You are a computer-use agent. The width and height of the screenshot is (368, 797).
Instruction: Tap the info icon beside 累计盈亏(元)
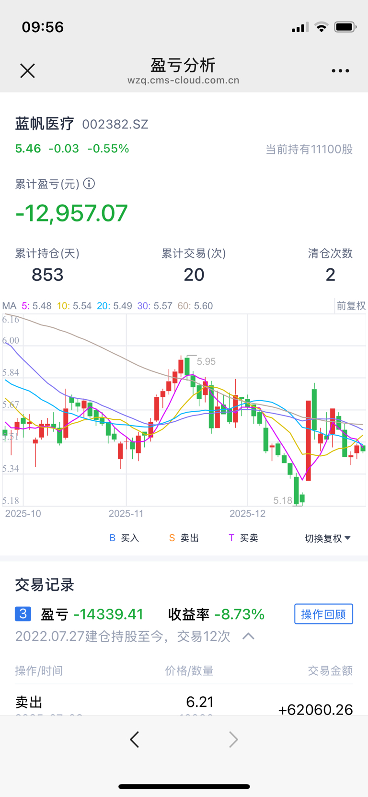point(89,184)
